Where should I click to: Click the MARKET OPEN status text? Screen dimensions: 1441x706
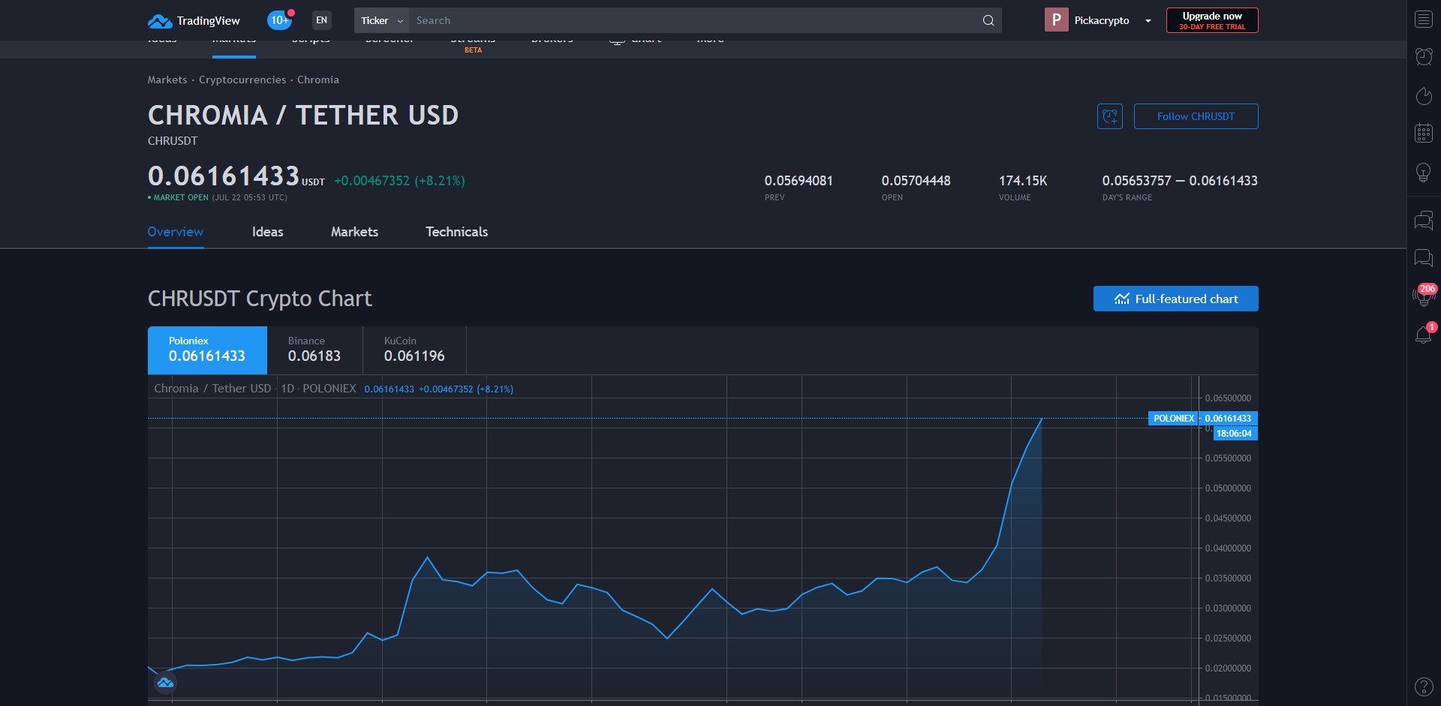181,197
